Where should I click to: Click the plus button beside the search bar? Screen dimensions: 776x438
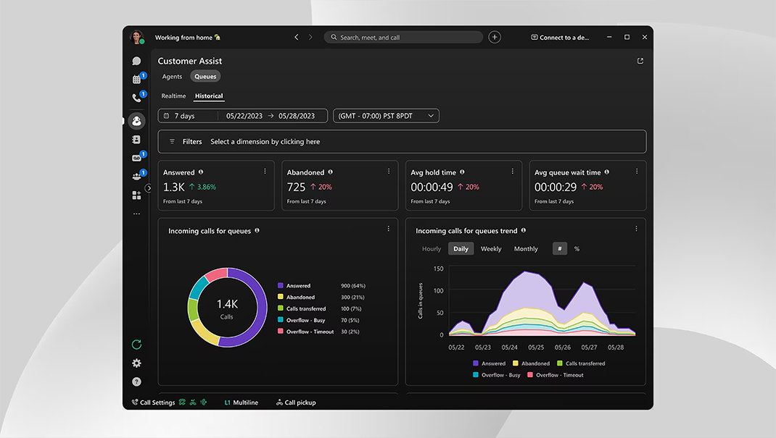tap(495, 37)
